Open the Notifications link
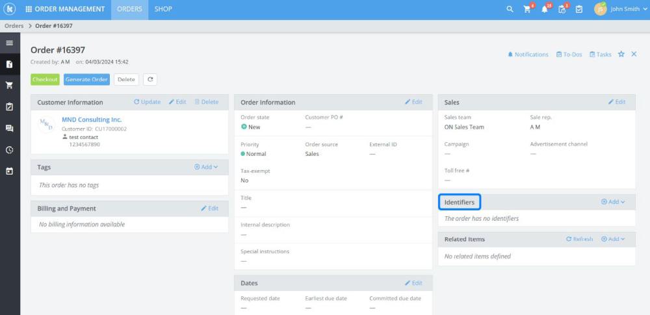 [x=528, y=55]
